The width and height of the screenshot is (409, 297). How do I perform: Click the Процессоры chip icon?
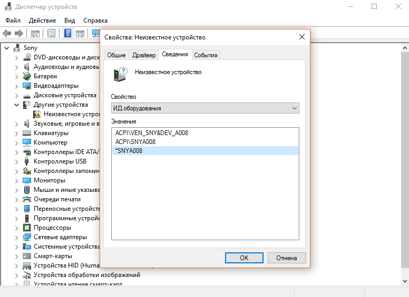(x=27, y=228)
